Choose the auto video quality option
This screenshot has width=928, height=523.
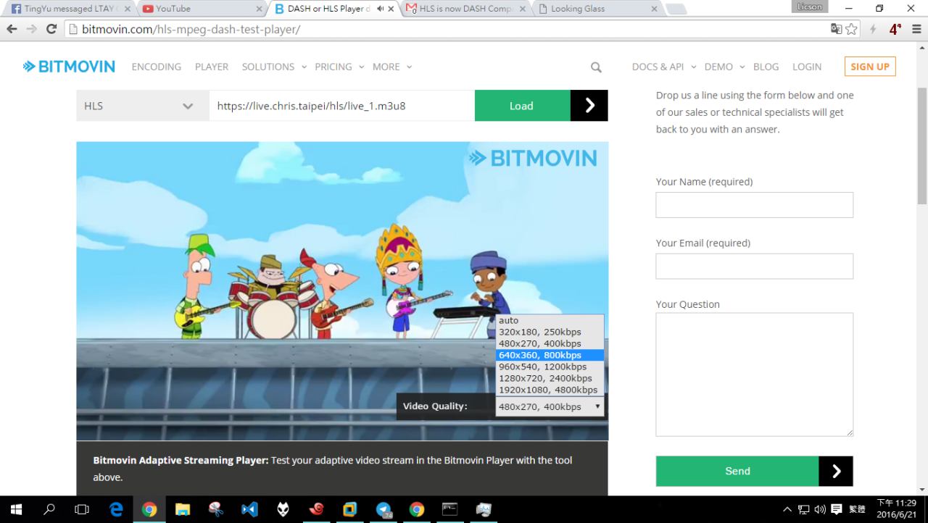click(x=509, y=320)
